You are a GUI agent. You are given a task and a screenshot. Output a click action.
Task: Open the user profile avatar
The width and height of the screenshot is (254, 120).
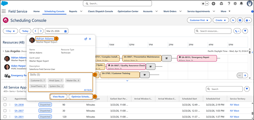(250, 3)
